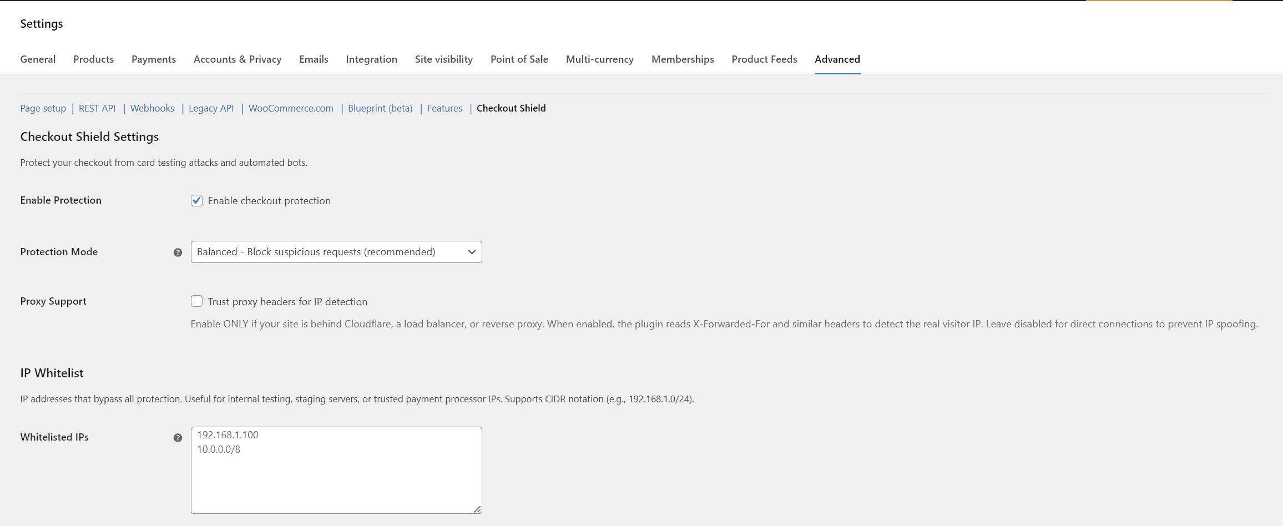Open the Point of Sale tab
The width and height of the screenshot is (1283, 526).
pos(519,59)
